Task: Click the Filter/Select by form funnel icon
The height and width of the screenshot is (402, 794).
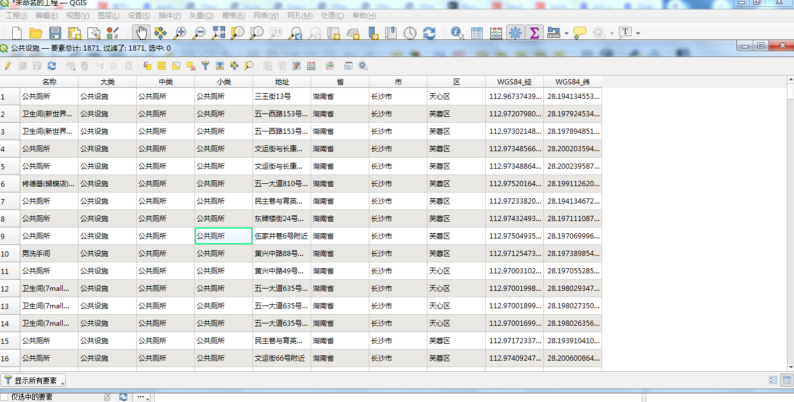Action: [x=205, y=66]
